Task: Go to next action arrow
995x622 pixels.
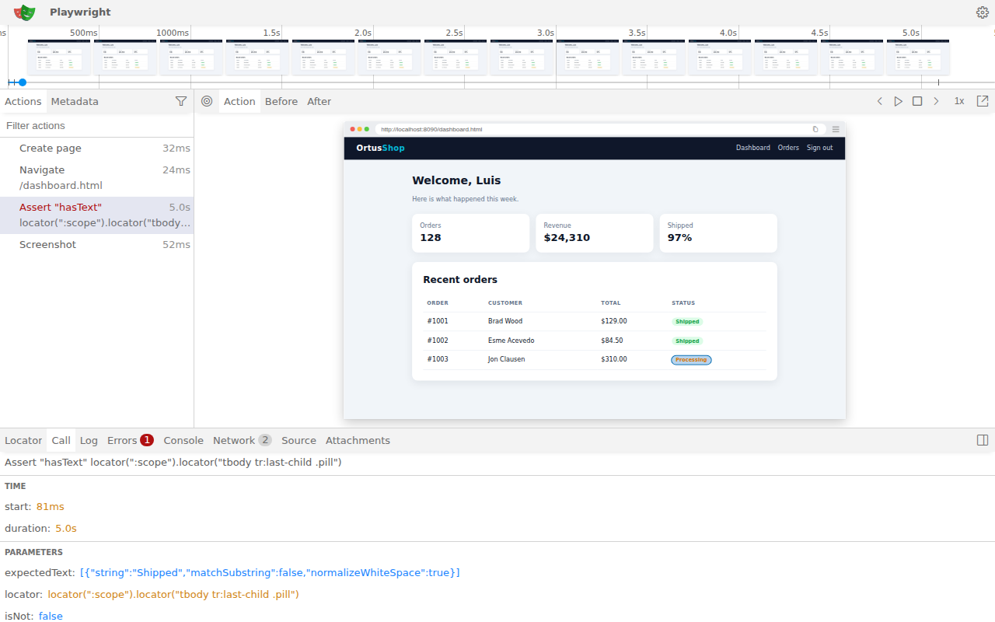Action: point(936,101)
